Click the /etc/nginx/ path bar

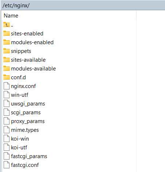[x=83, y=5]
